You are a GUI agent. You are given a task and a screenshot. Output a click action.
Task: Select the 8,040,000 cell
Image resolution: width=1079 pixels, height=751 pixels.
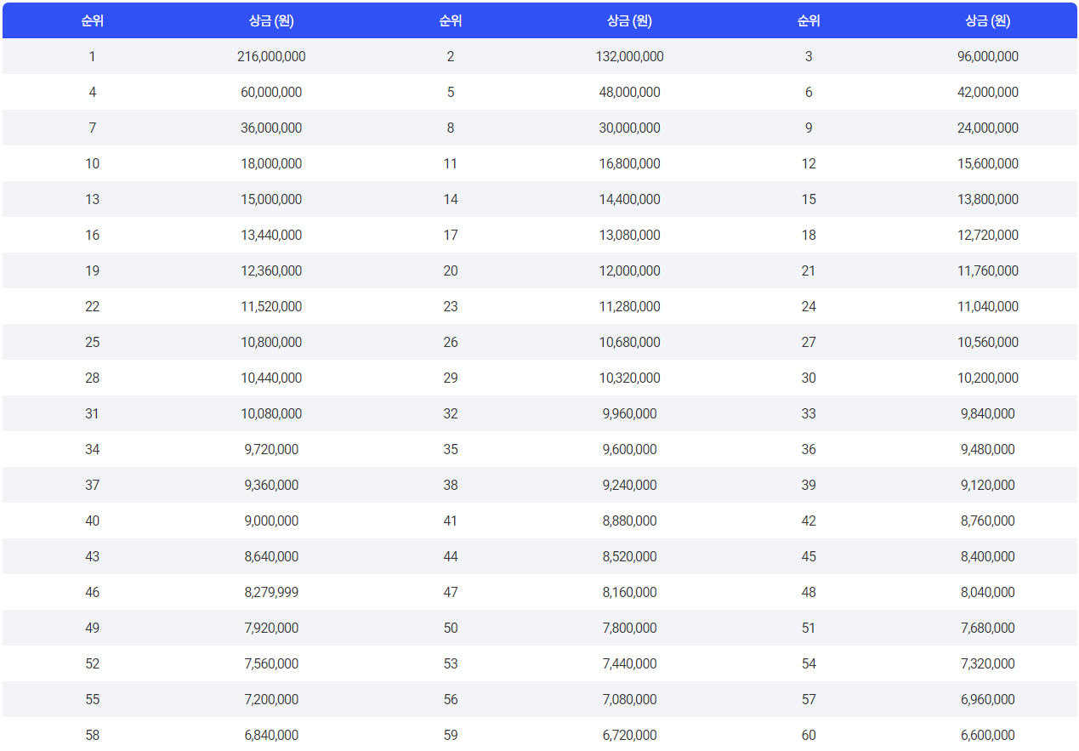pyautogui.click(x=987, y=592)
